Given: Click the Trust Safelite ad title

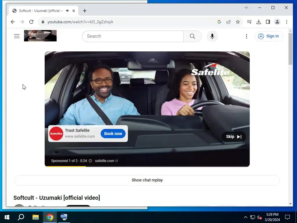Looking at the screenshot, I should pos(77,130).
